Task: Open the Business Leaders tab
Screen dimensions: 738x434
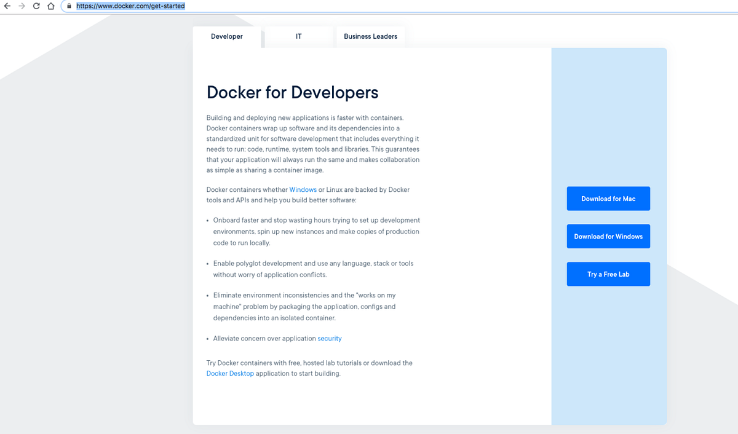Action: tap(370, 36)
